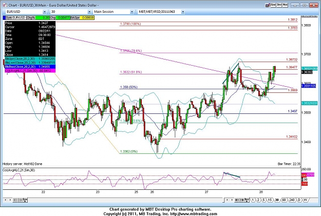Click the 1.36732 resistance line label
Viewport: 321px width, 216px height.
click(292, 60)
